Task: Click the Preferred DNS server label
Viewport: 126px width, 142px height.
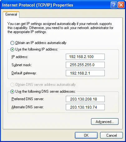Action: click(x=28, y=99)
